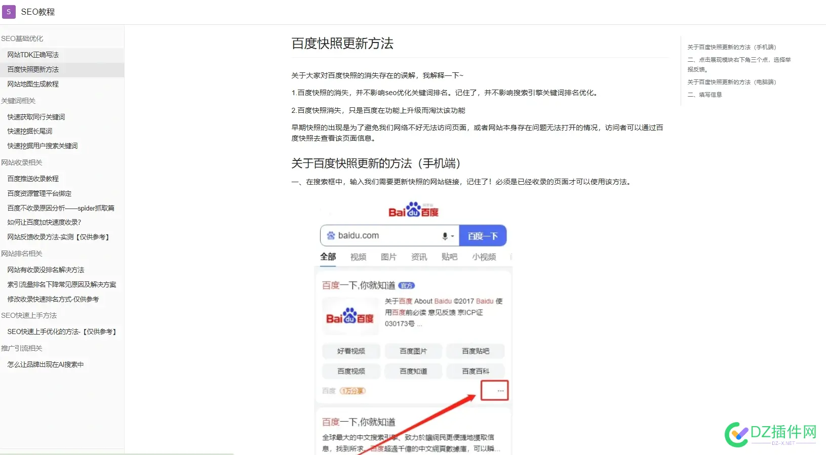826x455 pixels.
Task: Open 如何让百度加快速度收录? entry
Action: [x=44, y=222]
